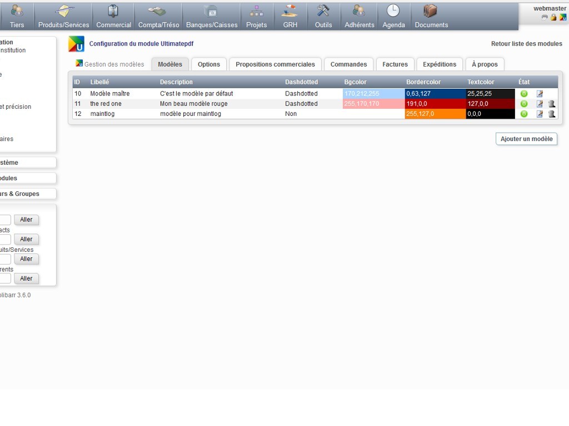Open the Commandes tab
The height and width of the screenshot is (426, 569).
[x=348, y=64]
